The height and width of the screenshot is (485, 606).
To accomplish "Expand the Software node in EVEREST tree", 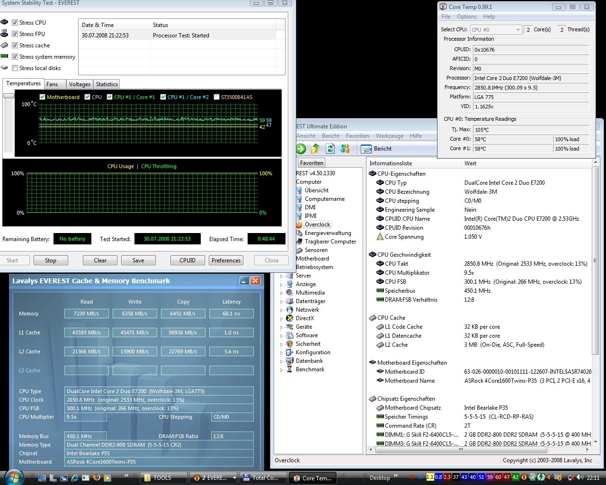I will tap(281, 335).
